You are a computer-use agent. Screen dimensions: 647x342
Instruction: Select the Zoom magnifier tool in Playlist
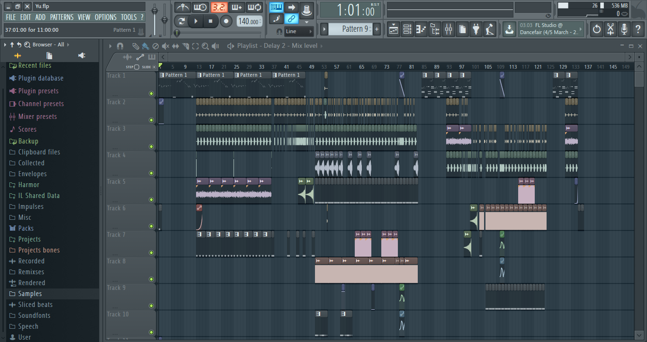coord(205,46)
